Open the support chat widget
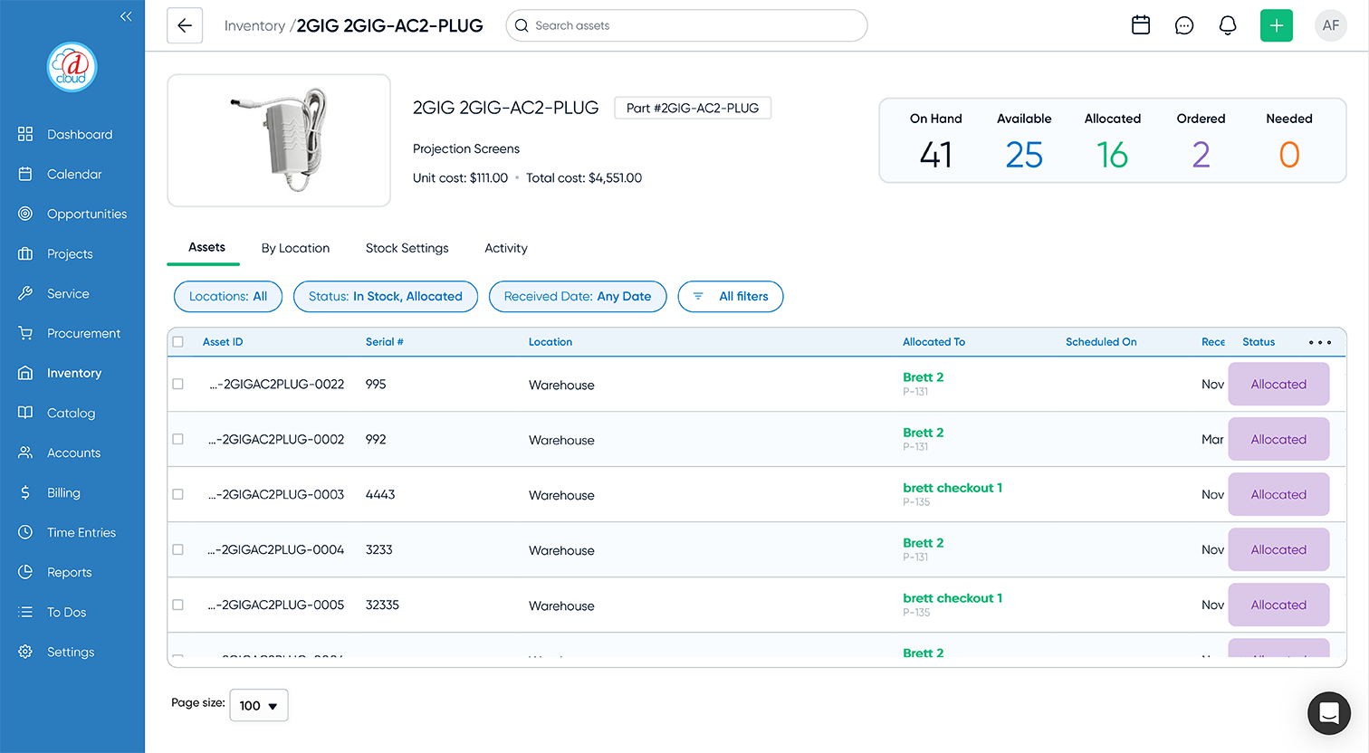The width and height of the screenshot is (1369, 753). [x=1329, y=713]
